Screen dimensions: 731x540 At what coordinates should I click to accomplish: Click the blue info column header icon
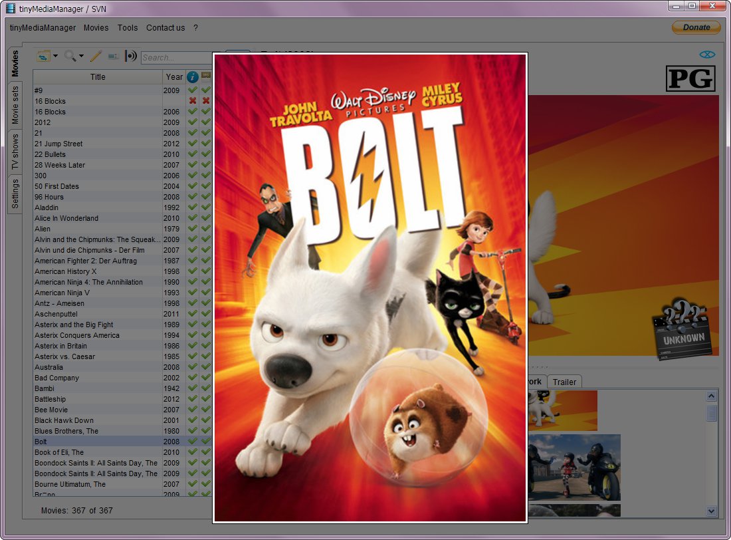point(192,77)
